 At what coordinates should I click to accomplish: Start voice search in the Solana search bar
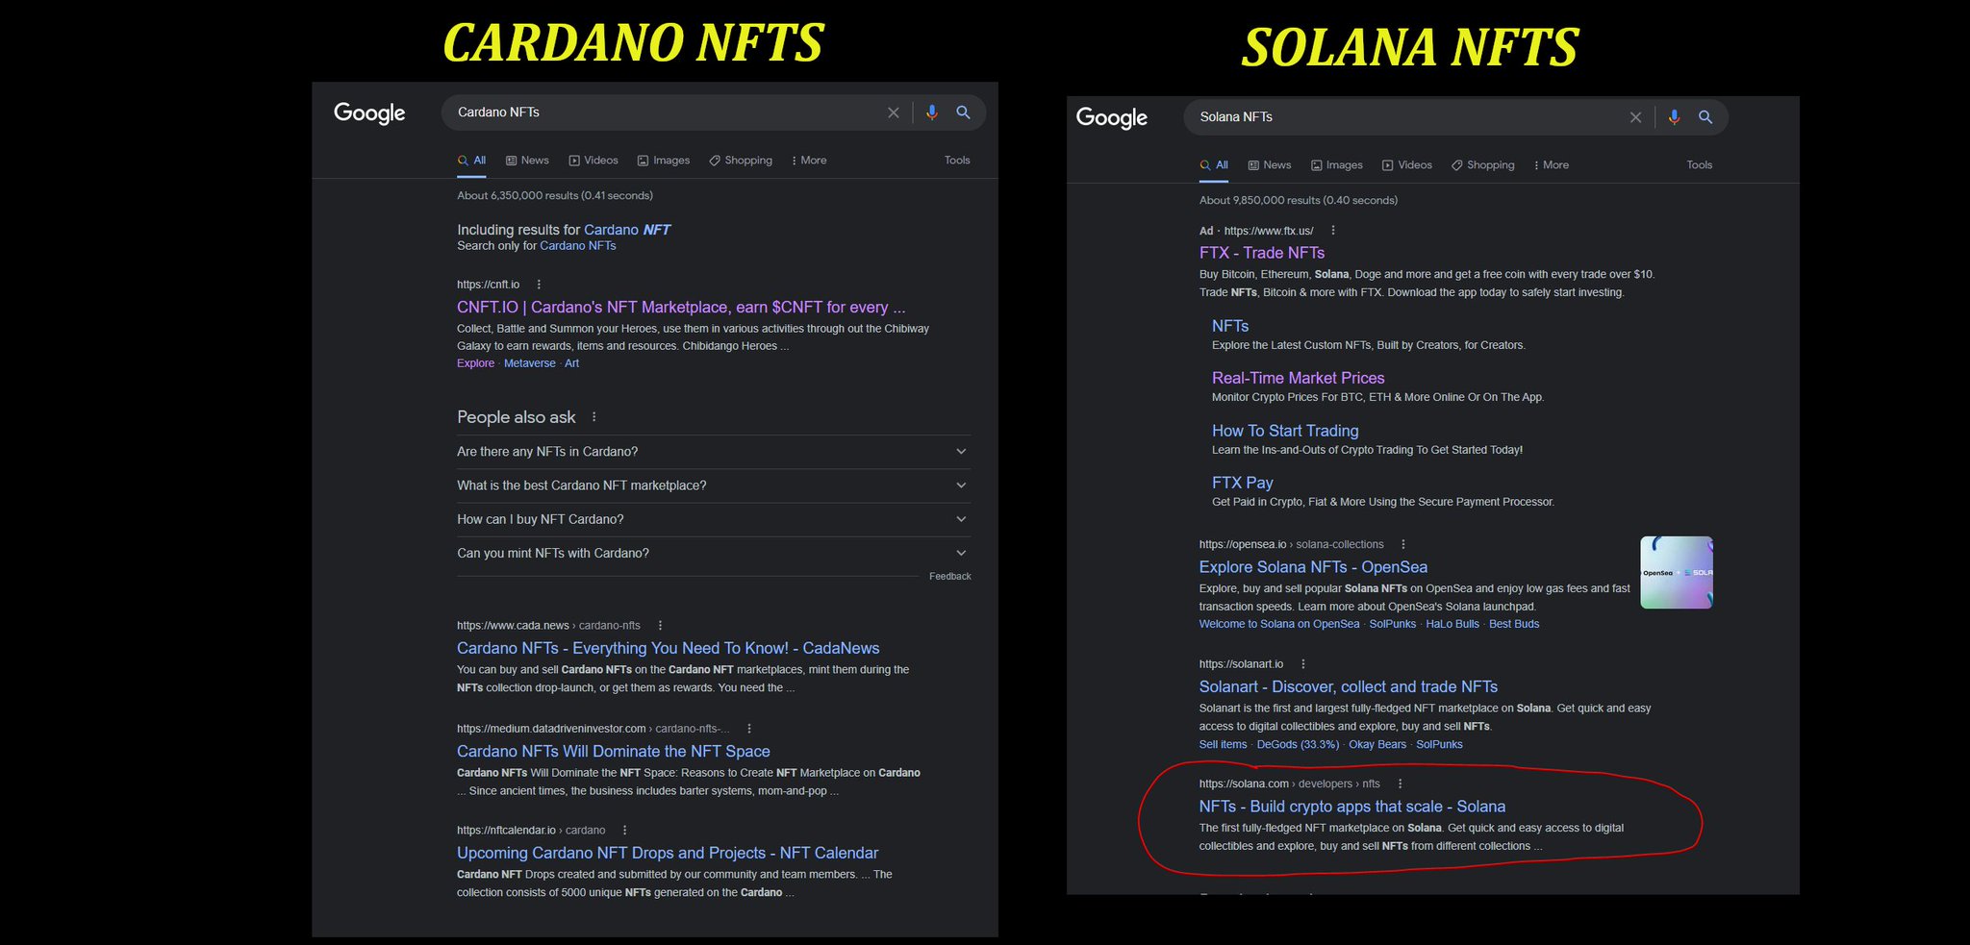click(1674, 117)
